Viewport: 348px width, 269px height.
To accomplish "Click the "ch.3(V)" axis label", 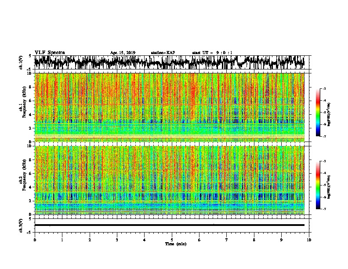I will click(x=21, y=225).
